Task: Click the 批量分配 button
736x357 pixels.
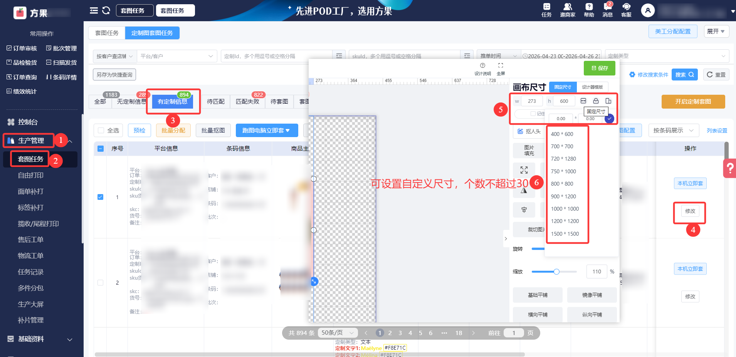Action: pyautogui.click(x=173, y=131)
